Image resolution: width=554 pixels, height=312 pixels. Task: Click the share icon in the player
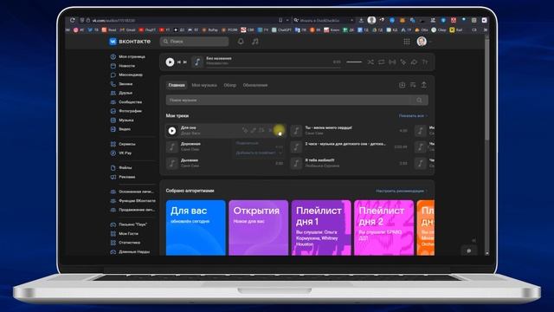point(414,62)
